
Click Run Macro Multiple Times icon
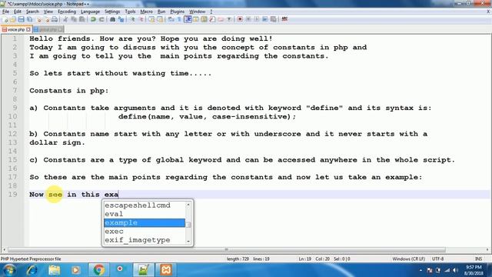(x=264, y=19)
